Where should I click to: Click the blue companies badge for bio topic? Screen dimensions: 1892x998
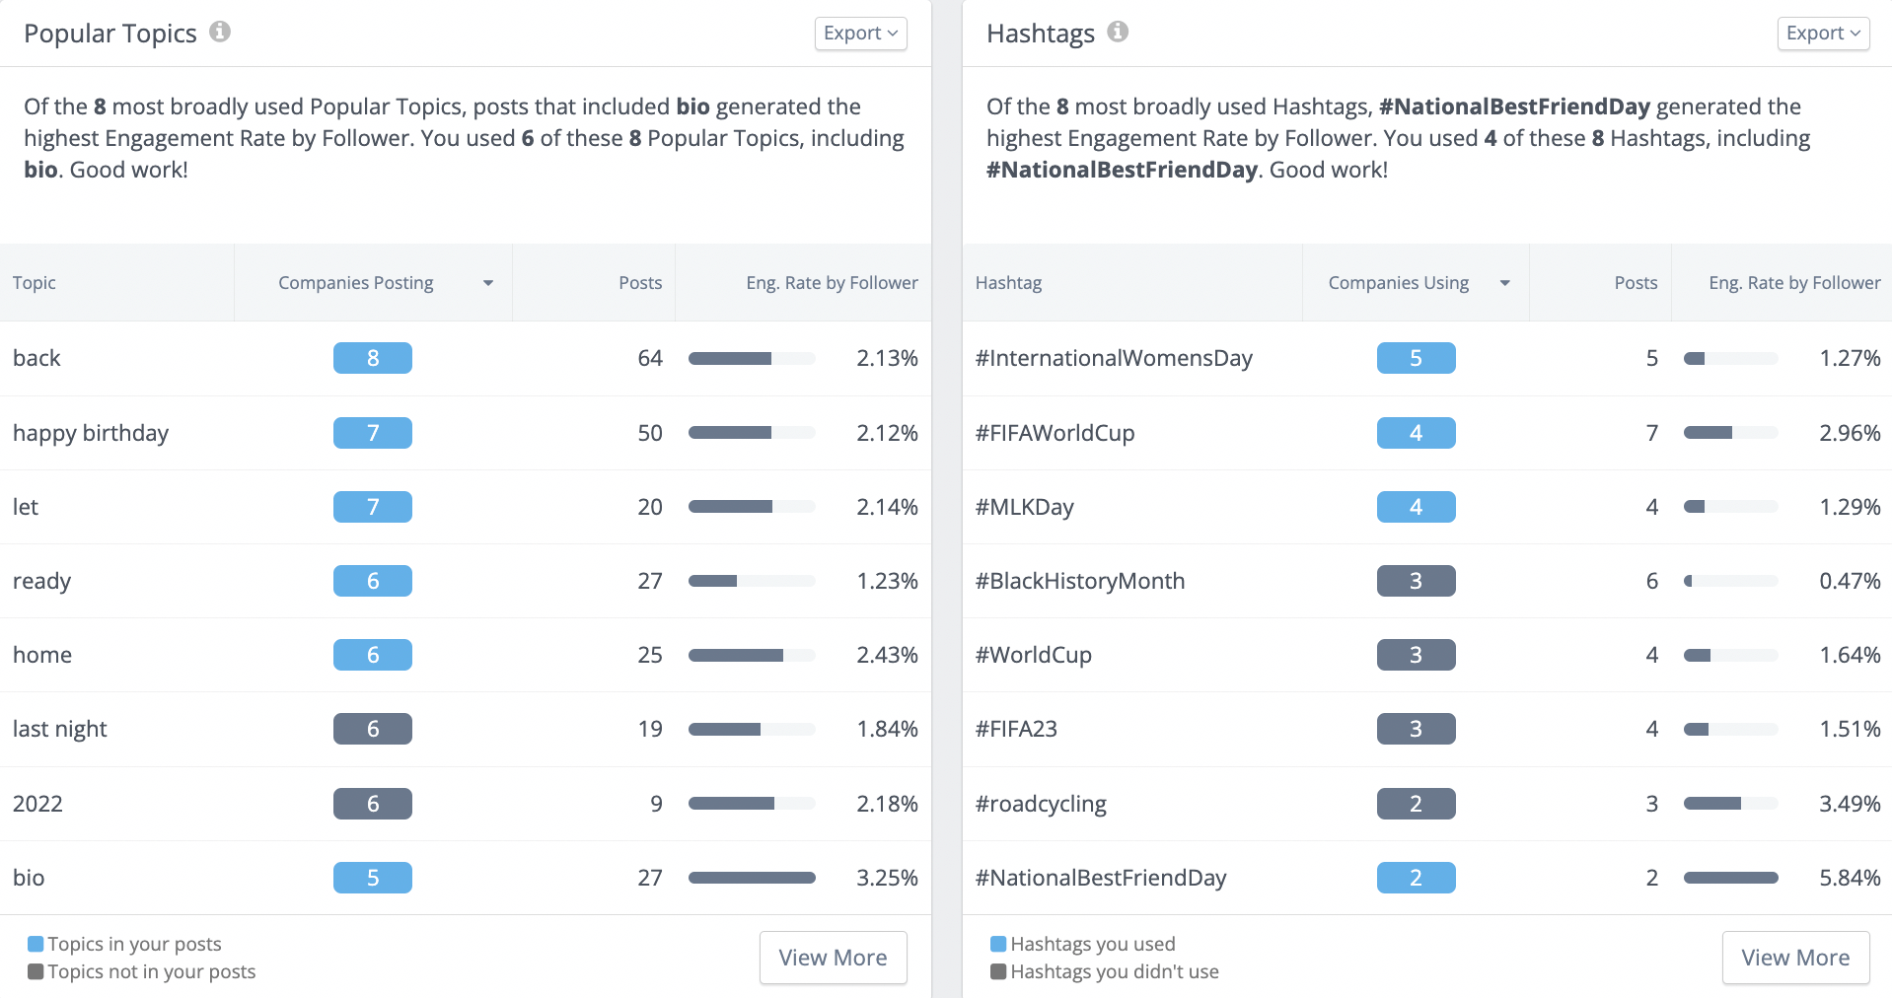pos(372,877)
